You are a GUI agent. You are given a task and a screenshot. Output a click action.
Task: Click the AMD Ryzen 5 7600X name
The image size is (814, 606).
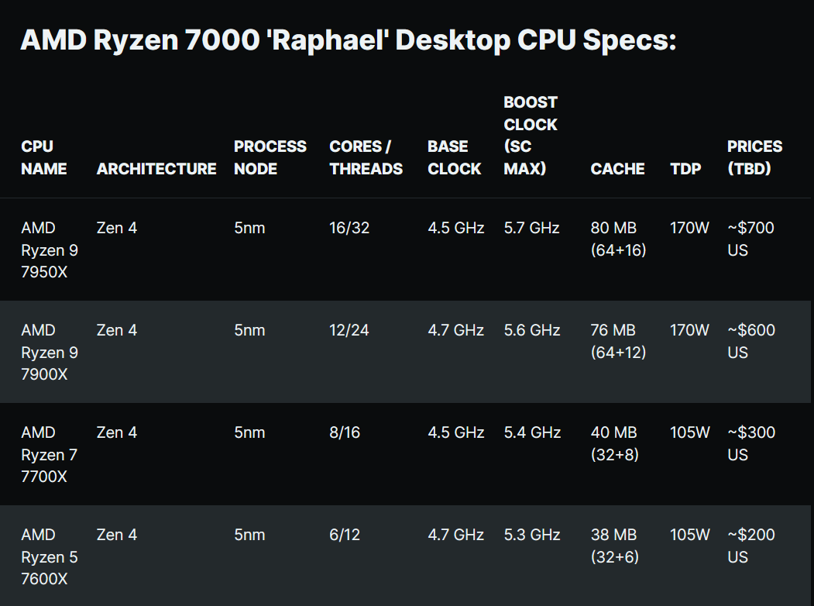click(x=50, y=556)
